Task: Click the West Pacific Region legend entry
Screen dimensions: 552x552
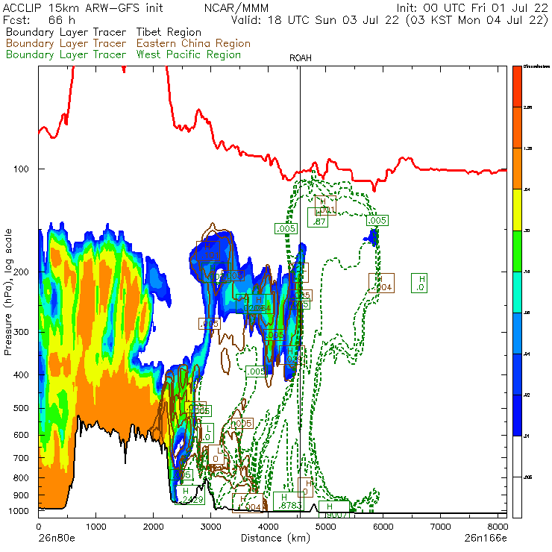Action: 189,54
